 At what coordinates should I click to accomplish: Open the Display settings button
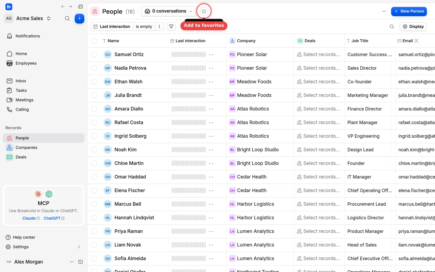coord(413,26)
